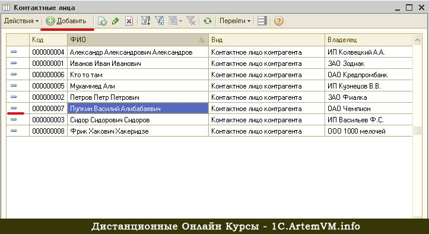Click owner cell ОАО Чемпион

click(x=369, y=108)
